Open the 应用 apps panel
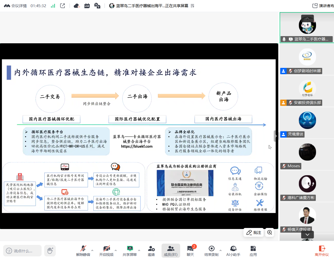This screenshot has width=334, height=260. 253,251
